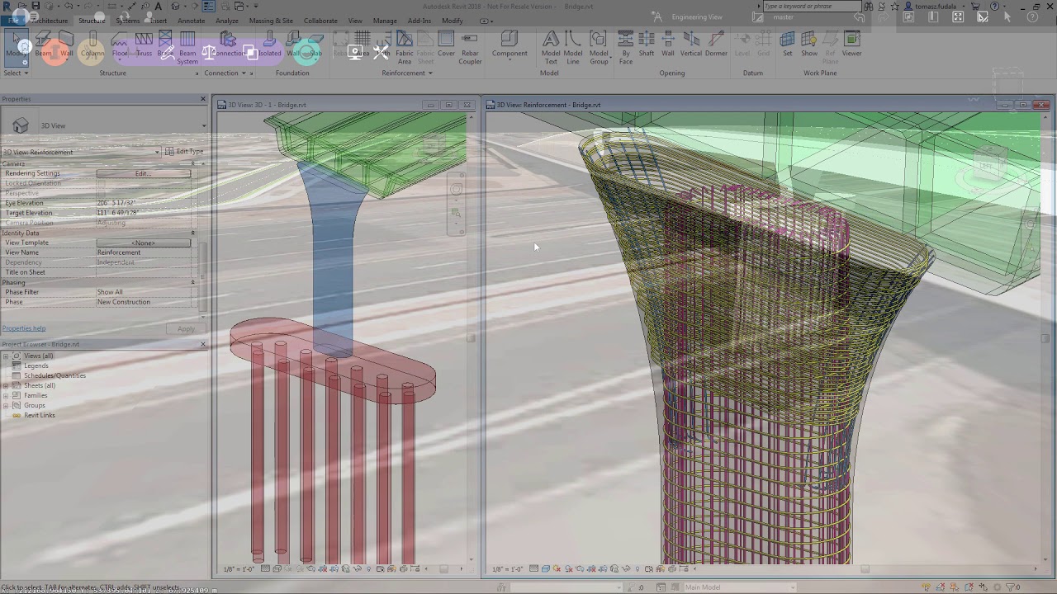Click the Show work plane tool

809,45
